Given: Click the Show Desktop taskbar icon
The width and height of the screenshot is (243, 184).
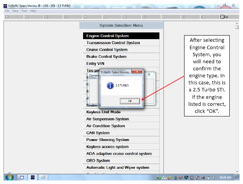Looking at the screenshot, I should click(22, 177).
